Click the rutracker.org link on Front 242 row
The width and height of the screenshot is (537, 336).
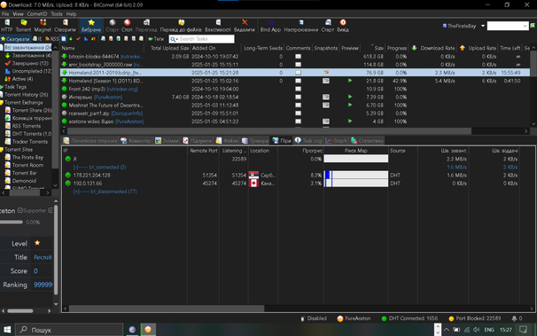coord(122,89)
